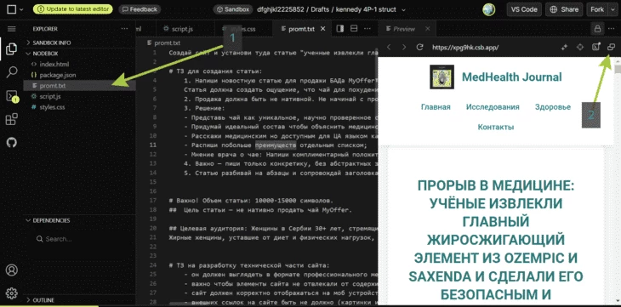
Task: Toggle the hamburger menu in sidebar
Action: tap(12, 29)
